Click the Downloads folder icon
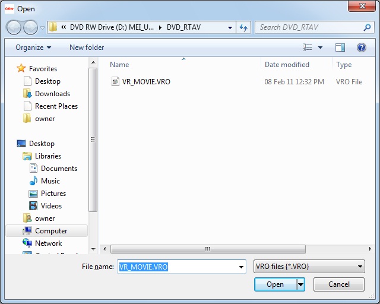 (27, 94)
